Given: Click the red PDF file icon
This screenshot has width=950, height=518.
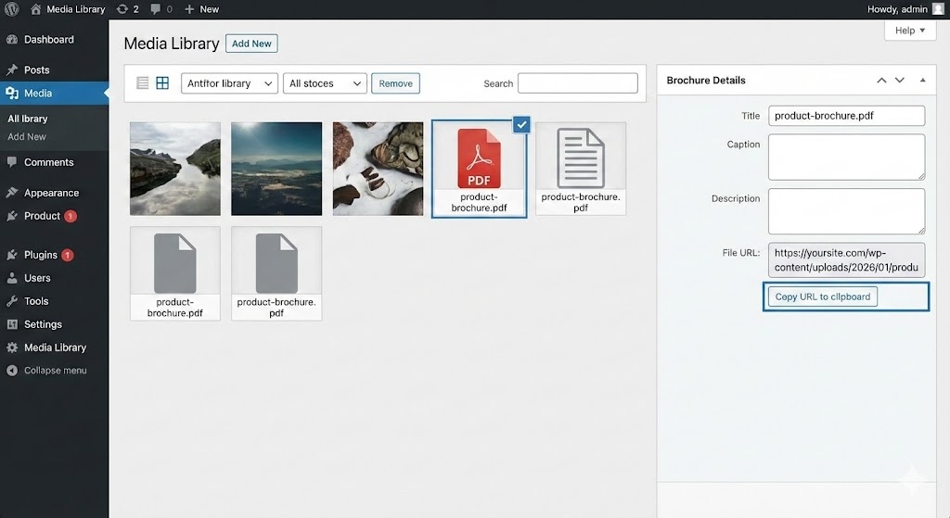Looking at the screenshot, I should coord(479,158).
